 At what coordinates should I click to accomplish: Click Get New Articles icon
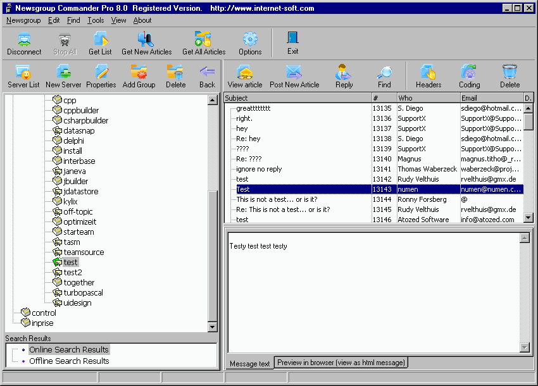(x=146, y=44)
